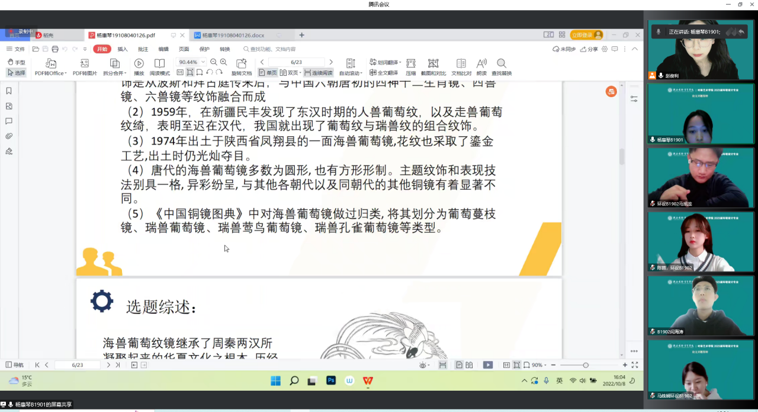
Task: Open the 保护 protect tab
Action: [204, 49]
